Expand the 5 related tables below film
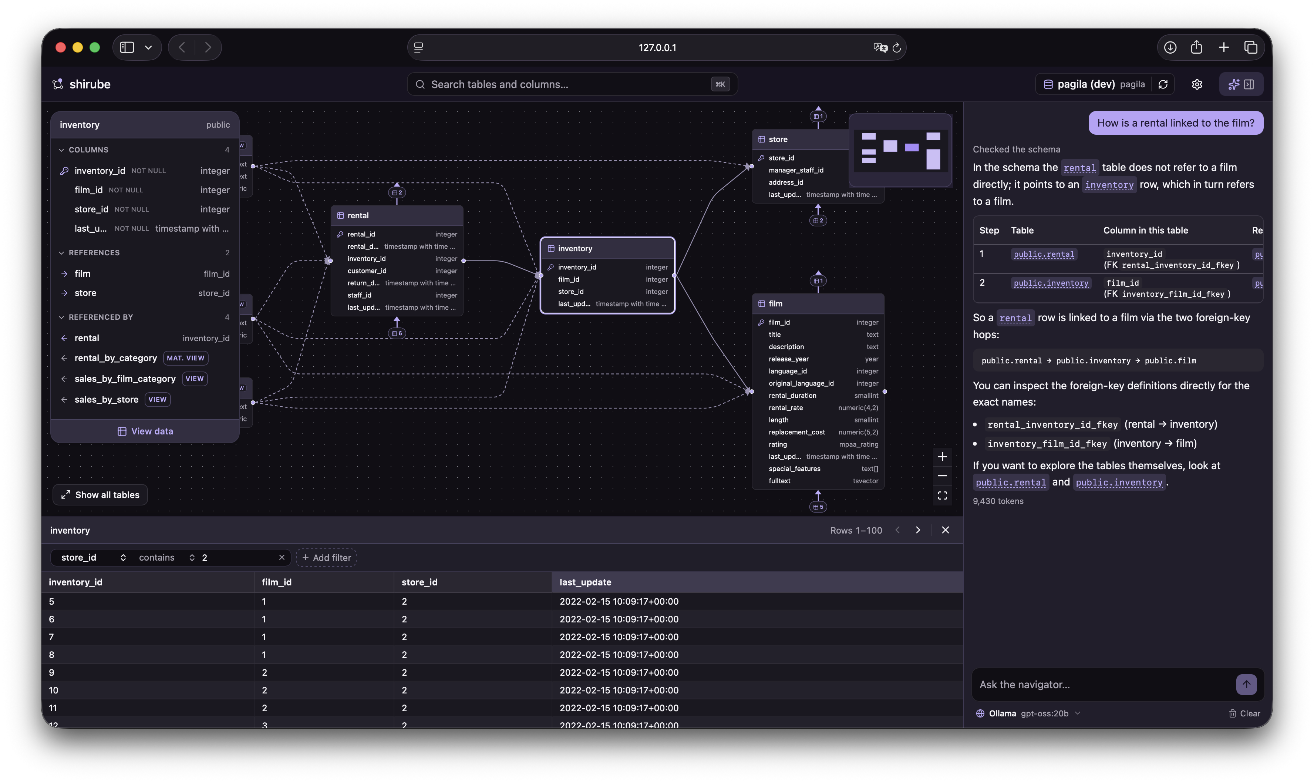Screen dimensions: 1314x783 point(818,507)
